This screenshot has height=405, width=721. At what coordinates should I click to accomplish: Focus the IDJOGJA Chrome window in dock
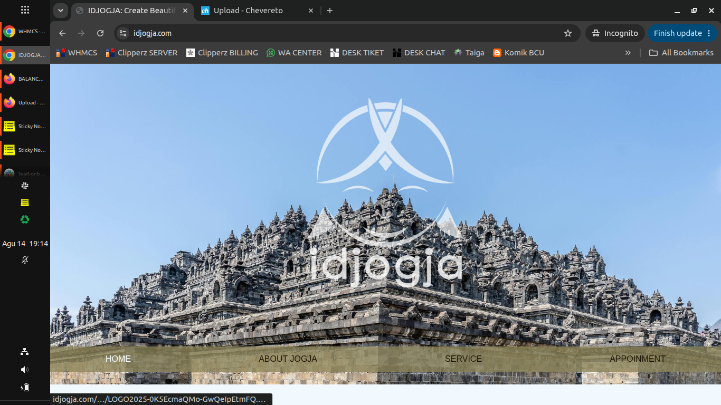(25, 55)
